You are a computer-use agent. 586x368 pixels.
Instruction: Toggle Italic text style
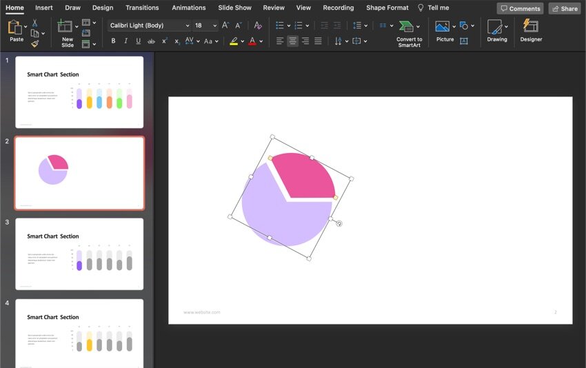[x=125, y=41]
